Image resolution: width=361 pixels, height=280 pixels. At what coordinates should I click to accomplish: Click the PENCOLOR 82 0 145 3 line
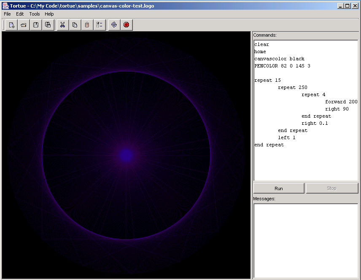(282, 66)
